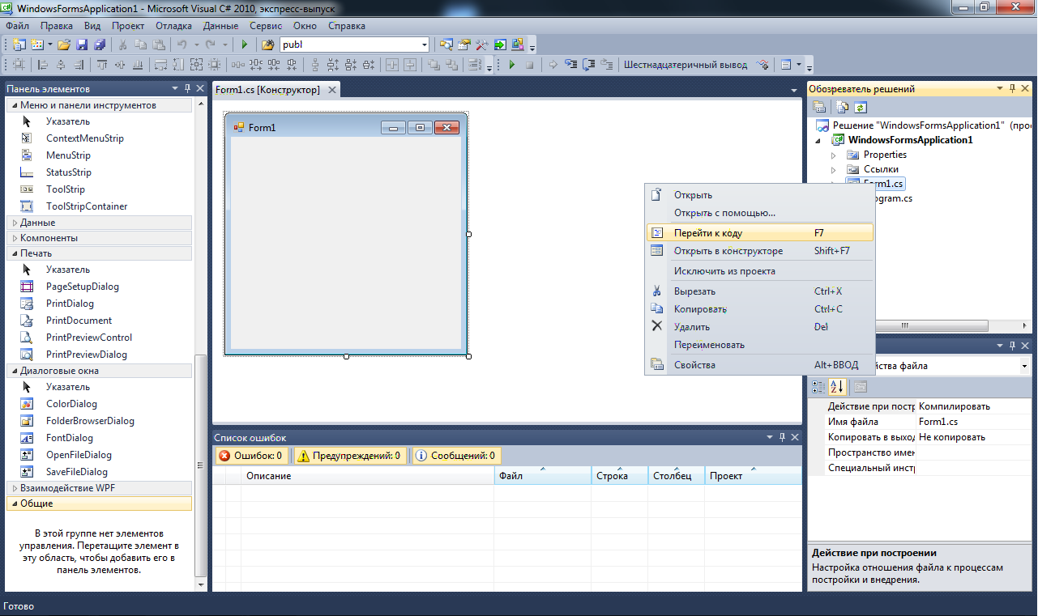Pin the Список ошибок panel with pushpin icon
The image size is (1038, 616).
pos(782,437)
